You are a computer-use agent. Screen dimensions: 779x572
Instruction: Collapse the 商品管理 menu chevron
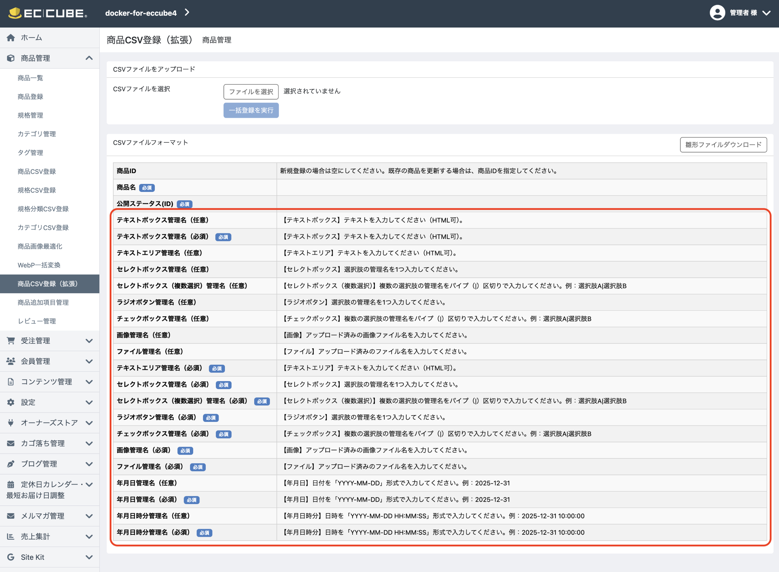[89, 58]
